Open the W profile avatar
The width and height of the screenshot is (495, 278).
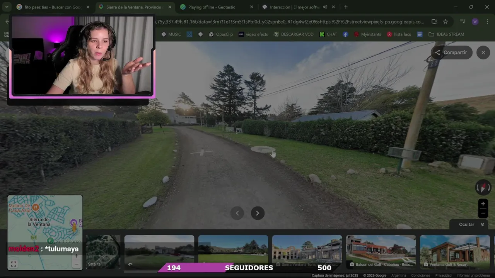pyautogui.click(x=475, y=22)
